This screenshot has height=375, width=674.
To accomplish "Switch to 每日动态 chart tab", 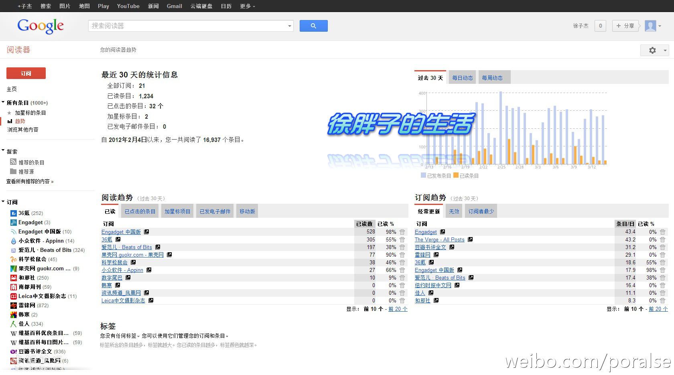I will 462,78.
